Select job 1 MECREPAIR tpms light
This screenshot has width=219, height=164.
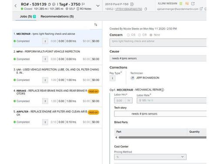(57, 38)
